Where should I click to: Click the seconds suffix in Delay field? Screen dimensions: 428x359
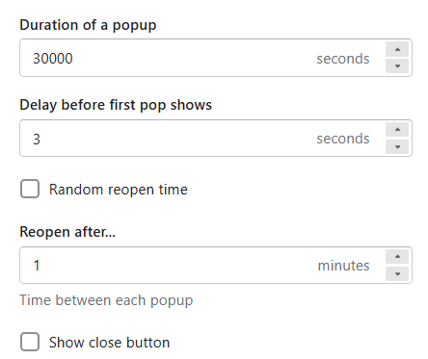pos(343,139)
